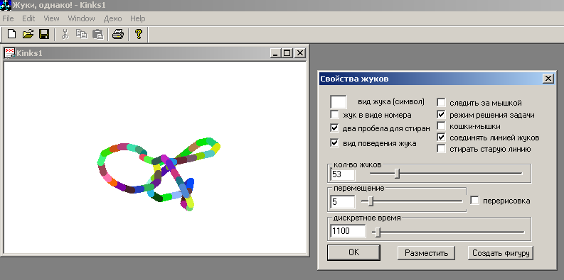Toggle the 'следить за мышкой' checkbox
564x280 pixels.
(442, 103)
